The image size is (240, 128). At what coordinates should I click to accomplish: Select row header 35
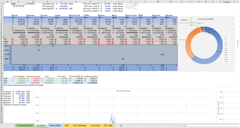(x=1, y=79)
